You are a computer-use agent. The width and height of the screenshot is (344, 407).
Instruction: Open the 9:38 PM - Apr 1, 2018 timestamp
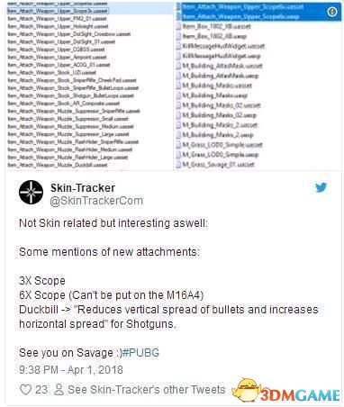pos(71,370)
